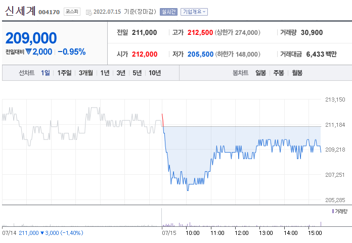
Task: Click the 07/14 date axis label
Action: point(9,233)
